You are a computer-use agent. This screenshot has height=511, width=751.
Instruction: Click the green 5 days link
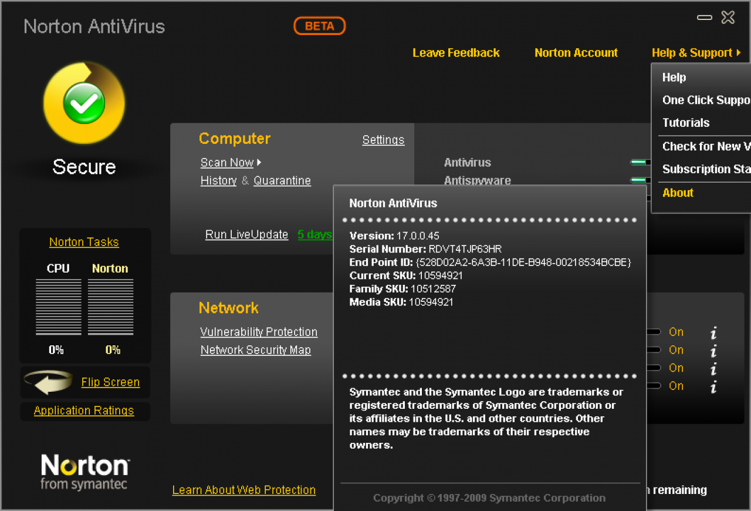(315, 234)
